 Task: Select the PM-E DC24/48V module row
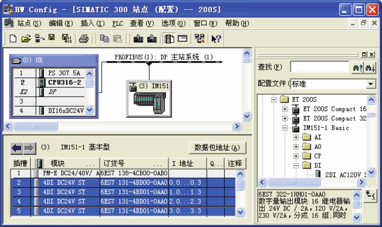(123, 173)
